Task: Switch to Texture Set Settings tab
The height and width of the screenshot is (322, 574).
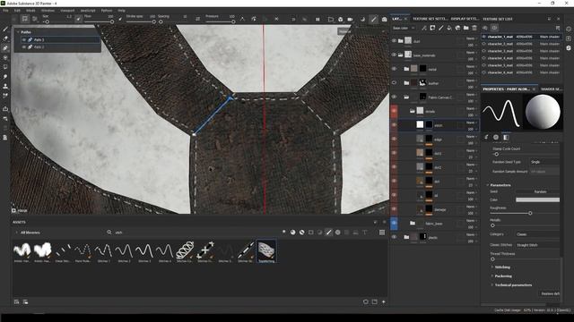Action: 430,19
